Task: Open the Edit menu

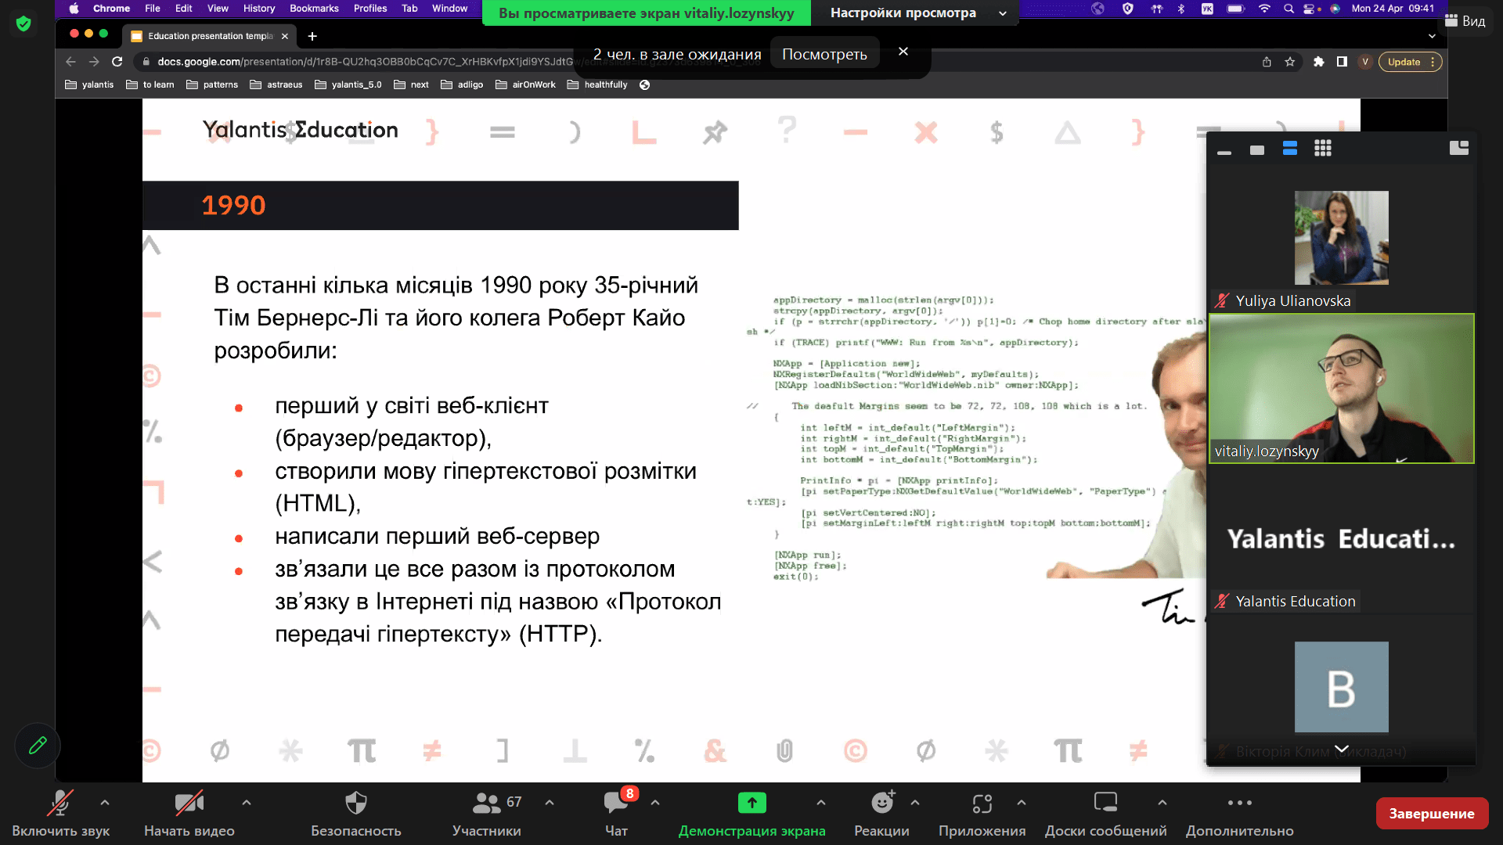Action: tap(184, 9)
